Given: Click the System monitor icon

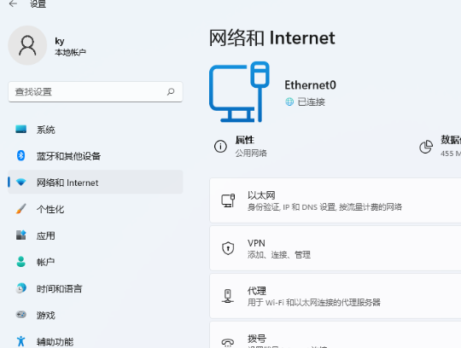Looking at the screenshot, I should click(20, 129).
